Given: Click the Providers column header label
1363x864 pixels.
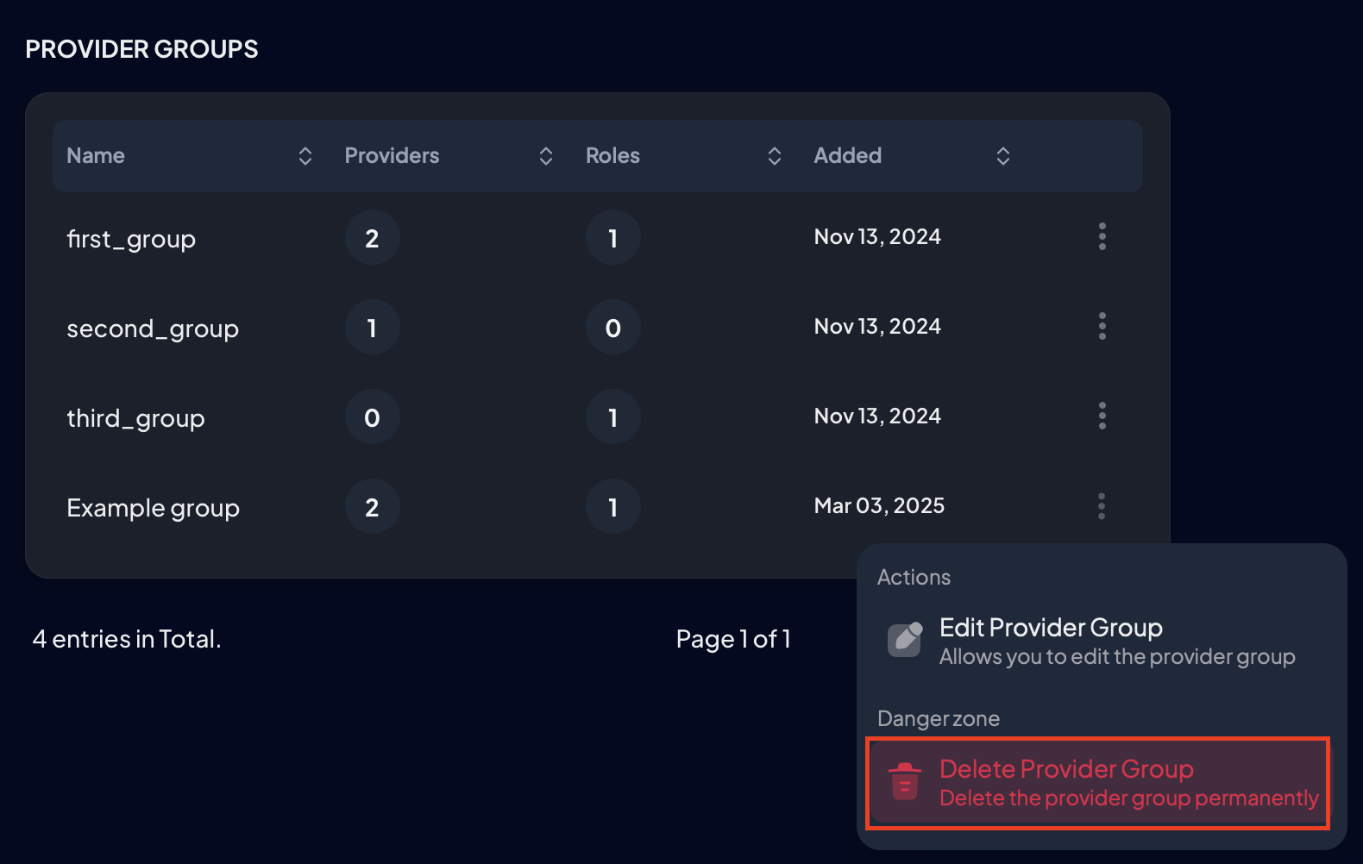Looking at the screenshot, I should click(x=392, y=156).
